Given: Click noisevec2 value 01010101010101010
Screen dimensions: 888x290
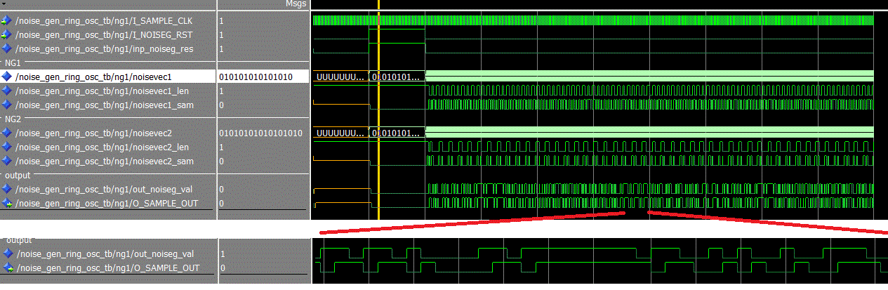Looking at the screenshot, I should pyautogui.click(x=261, y=133).
